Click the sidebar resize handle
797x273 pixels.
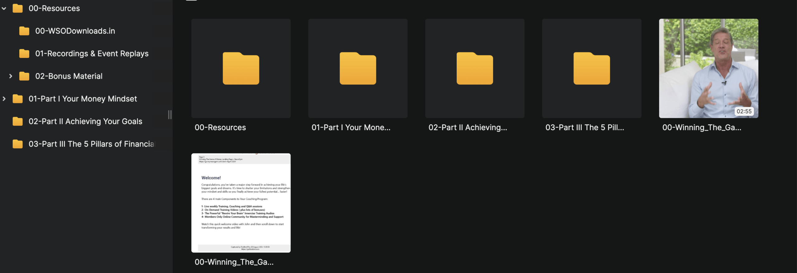click(170, 115)
